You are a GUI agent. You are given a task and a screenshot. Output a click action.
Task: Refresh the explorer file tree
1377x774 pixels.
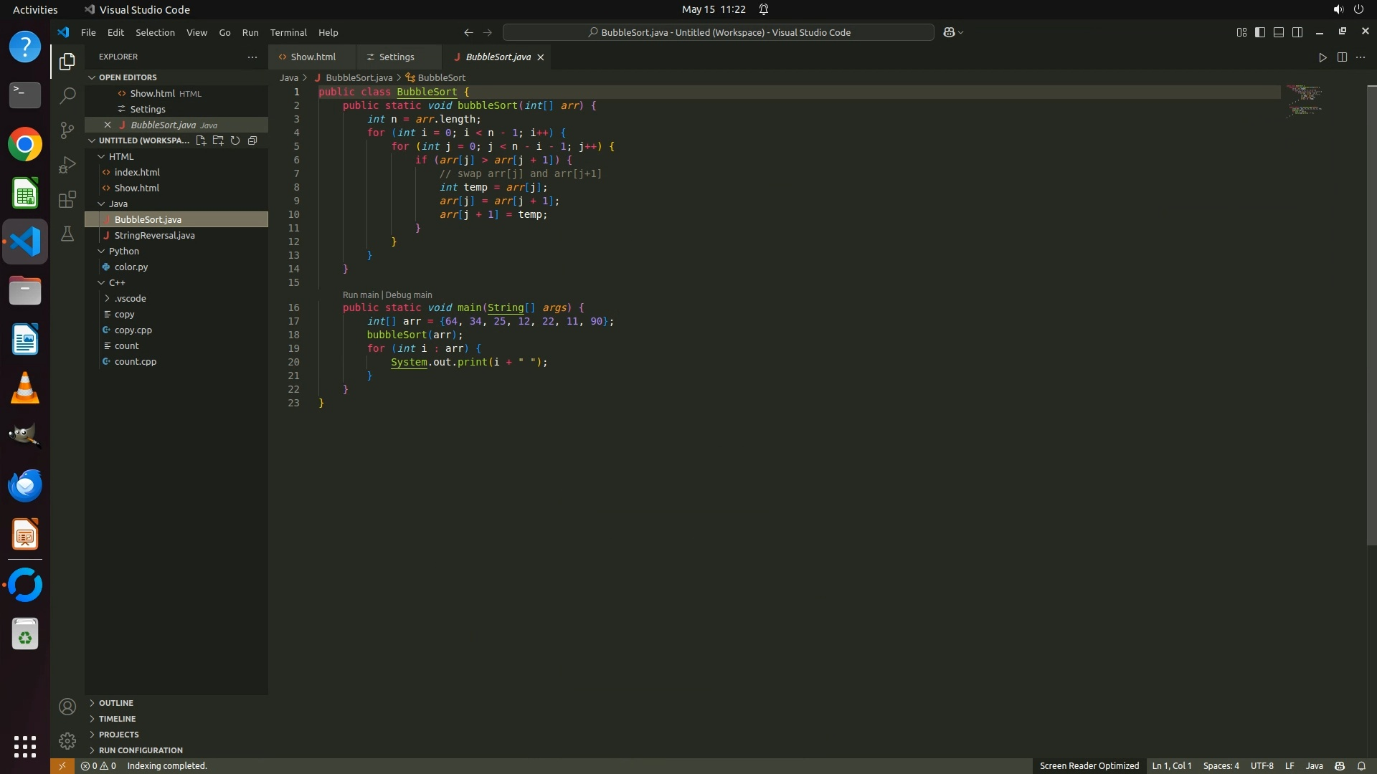(x=235, y=140)
